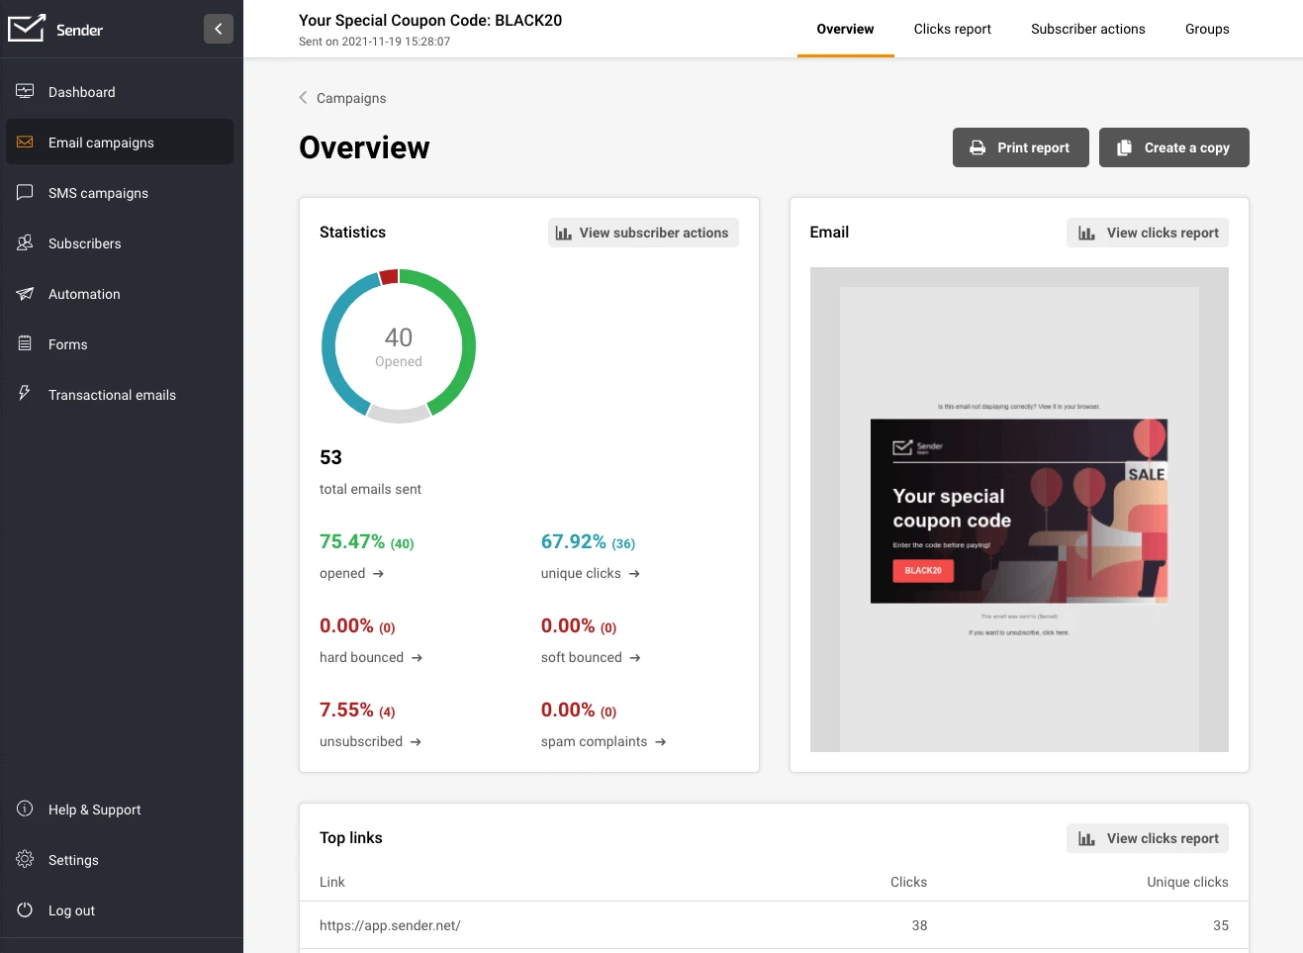Click the View subscriber actions button
This screenshot has width=1303, height=953.
(643, 233)
